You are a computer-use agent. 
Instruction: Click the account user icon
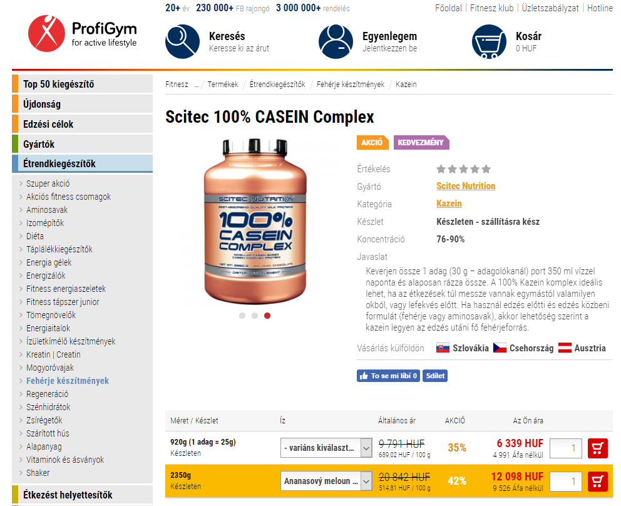tap(336, 41)
